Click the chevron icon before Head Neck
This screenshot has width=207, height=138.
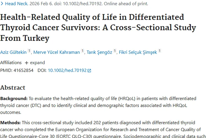point(2,4)
